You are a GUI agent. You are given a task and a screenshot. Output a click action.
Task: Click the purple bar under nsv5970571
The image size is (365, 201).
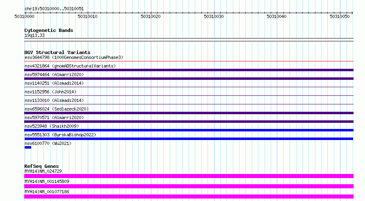click(x=189, y=122)
